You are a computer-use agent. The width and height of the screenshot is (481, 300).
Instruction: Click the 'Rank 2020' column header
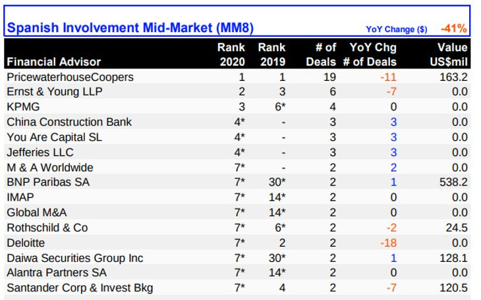[x=231, y=55]
